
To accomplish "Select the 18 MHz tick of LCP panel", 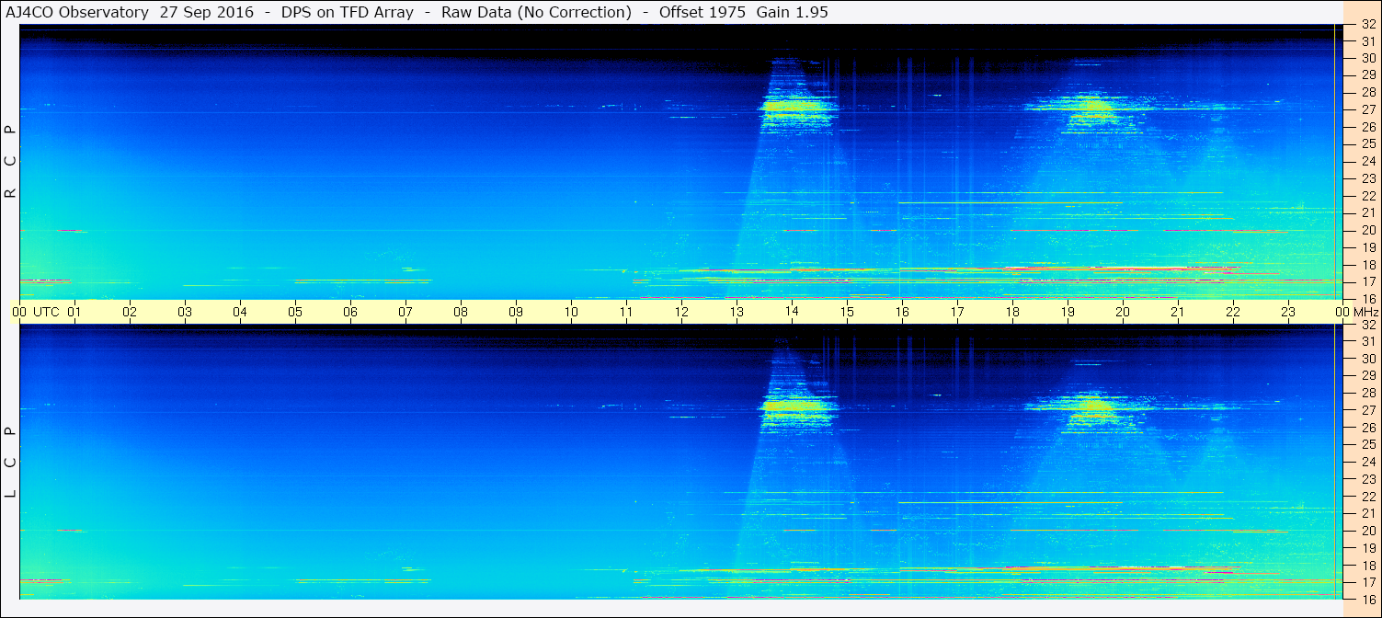I will click(x=1368, y=566).
